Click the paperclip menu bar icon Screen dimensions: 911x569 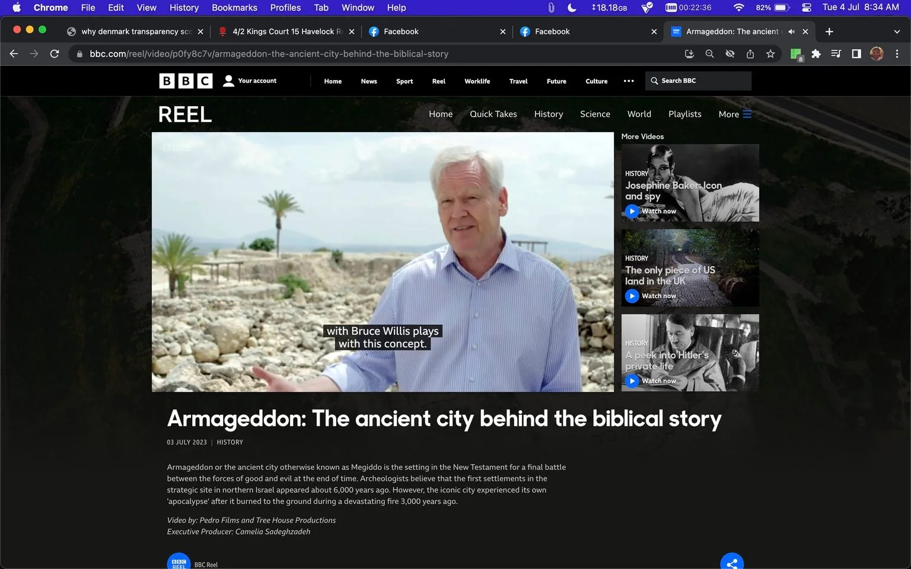coord(551,8)
